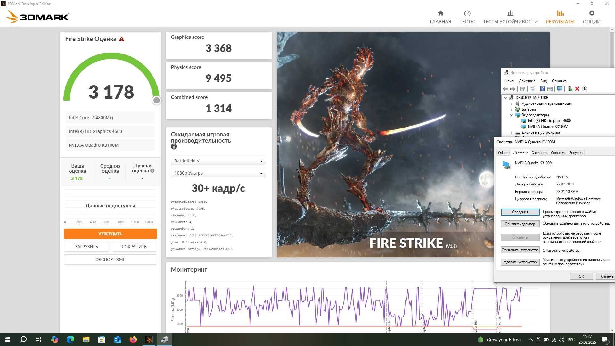615x346 pixels.
Task: Open the volume control in system tray
Action: (x=562, y=340)
